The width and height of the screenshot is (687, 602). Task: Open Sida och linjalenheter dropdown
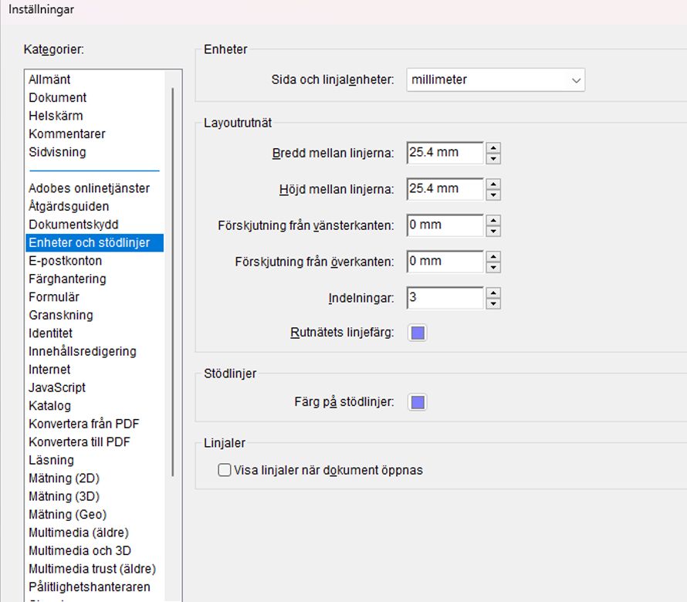(x=496, y=79)
